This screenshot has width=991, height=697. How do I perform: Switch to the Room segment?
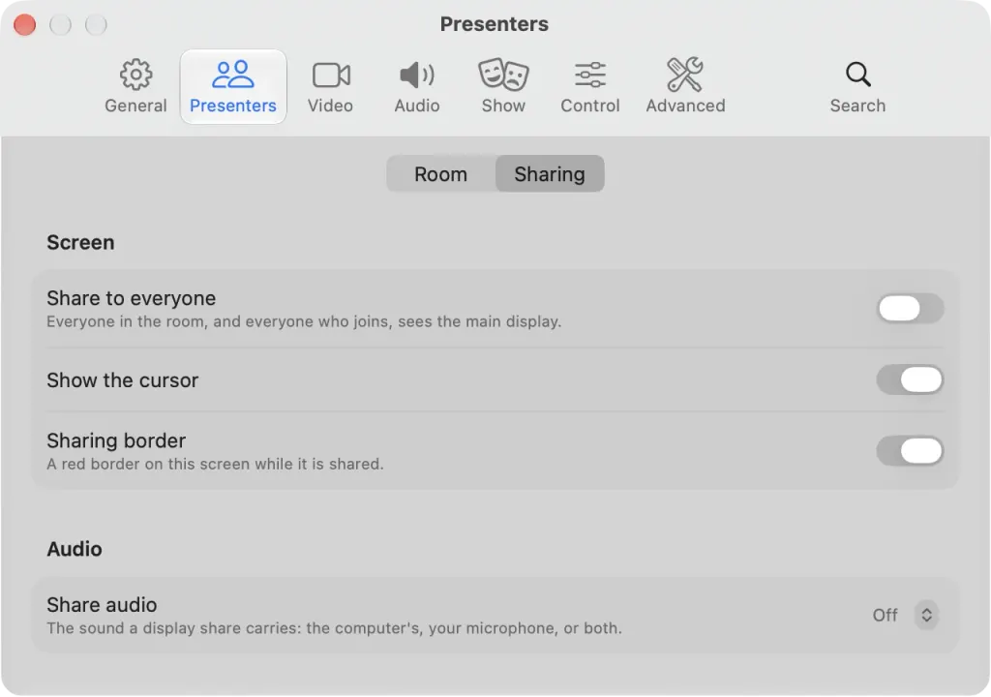441,174
